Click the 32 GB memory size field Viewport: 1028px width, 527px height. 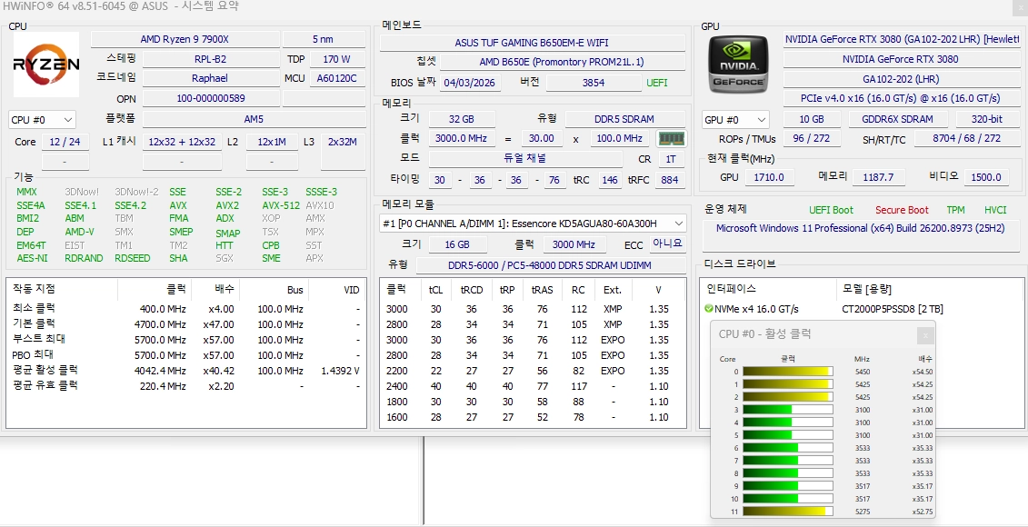[x=463, y=119]
